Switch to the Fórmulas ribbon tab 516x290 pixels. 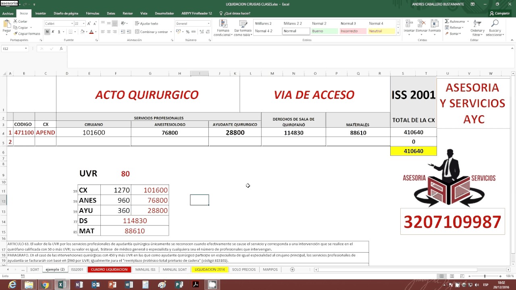point(92,13)
